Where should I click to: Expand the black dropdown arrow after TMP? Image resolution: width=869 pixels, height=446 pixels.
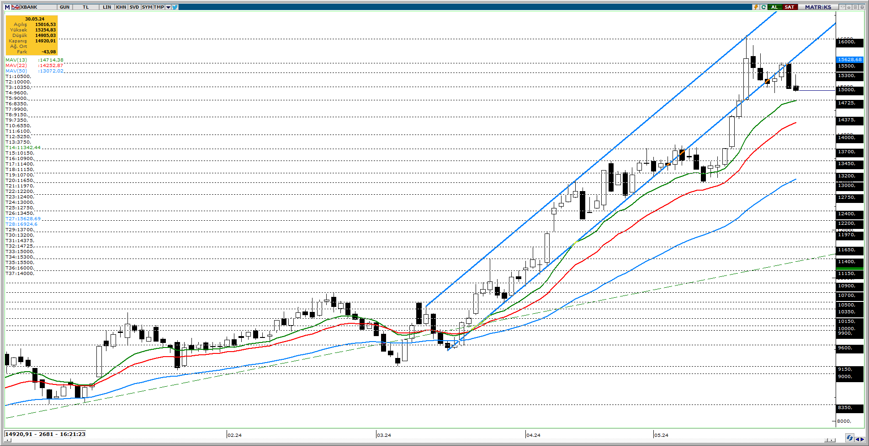click(x=168, y=7)
